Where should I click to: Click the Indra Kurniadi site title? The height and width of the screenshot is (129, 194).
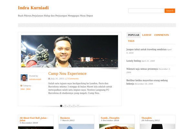point(33,8)
